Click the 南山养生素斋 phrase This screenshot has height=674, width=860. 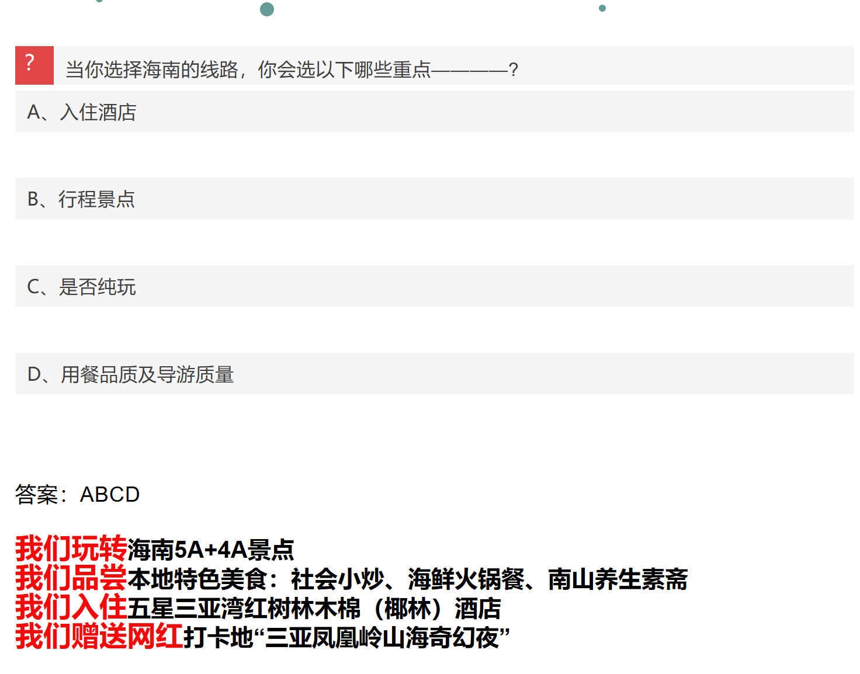[x=618, y=579]
